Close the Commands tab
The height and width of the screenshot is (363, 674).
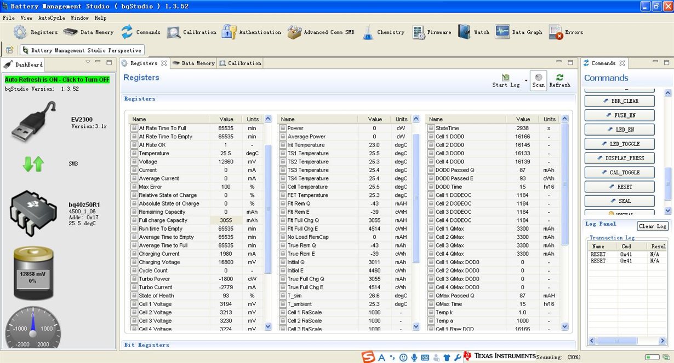pyautogui.click(x=622, y=63)
